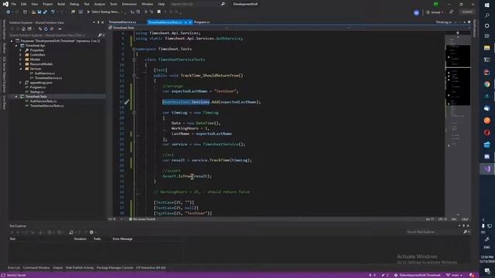Select AuthService.cs in Solution Explorer
The height and width of the screenshot is (278, 495).
pyautogui.click(x=45, y=73)
